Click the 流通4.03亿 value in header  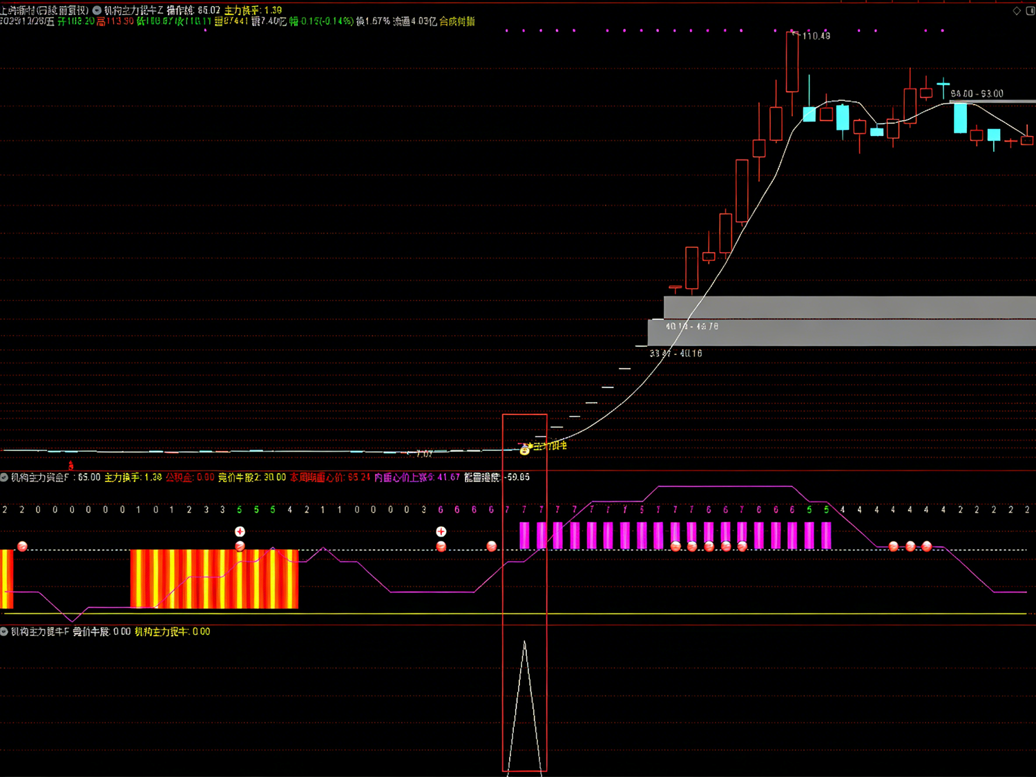pyautogui.click(x=414, y=21)
